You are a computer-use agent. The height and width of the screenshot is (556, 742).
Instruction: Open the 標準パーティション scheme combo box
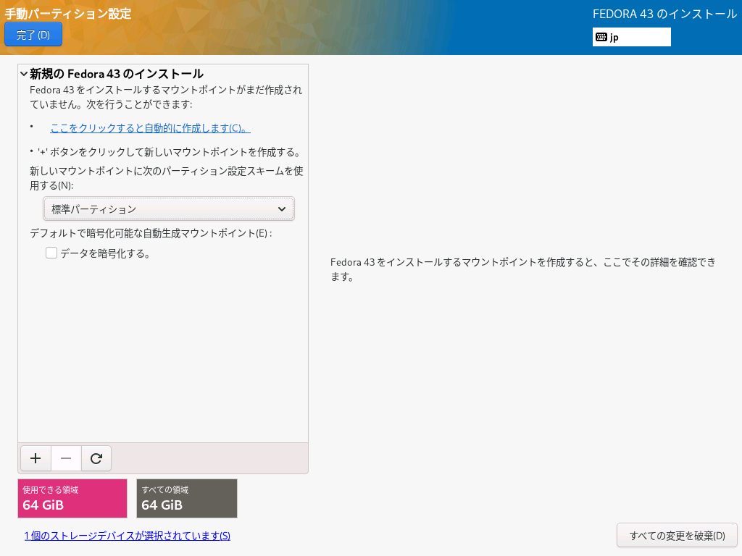[168, 209]
